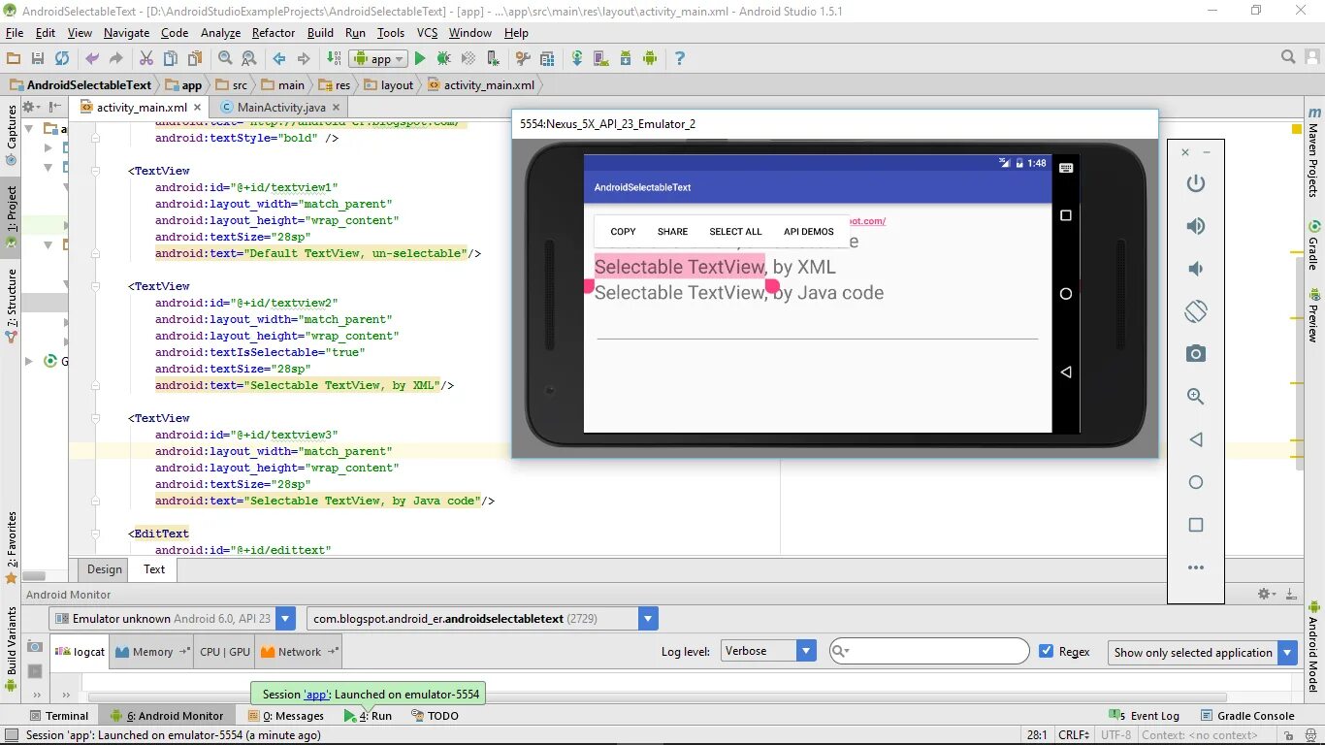Click the Cut scissors icon
This screenshot has width=1325, height=745.
[x=145, y=58]
